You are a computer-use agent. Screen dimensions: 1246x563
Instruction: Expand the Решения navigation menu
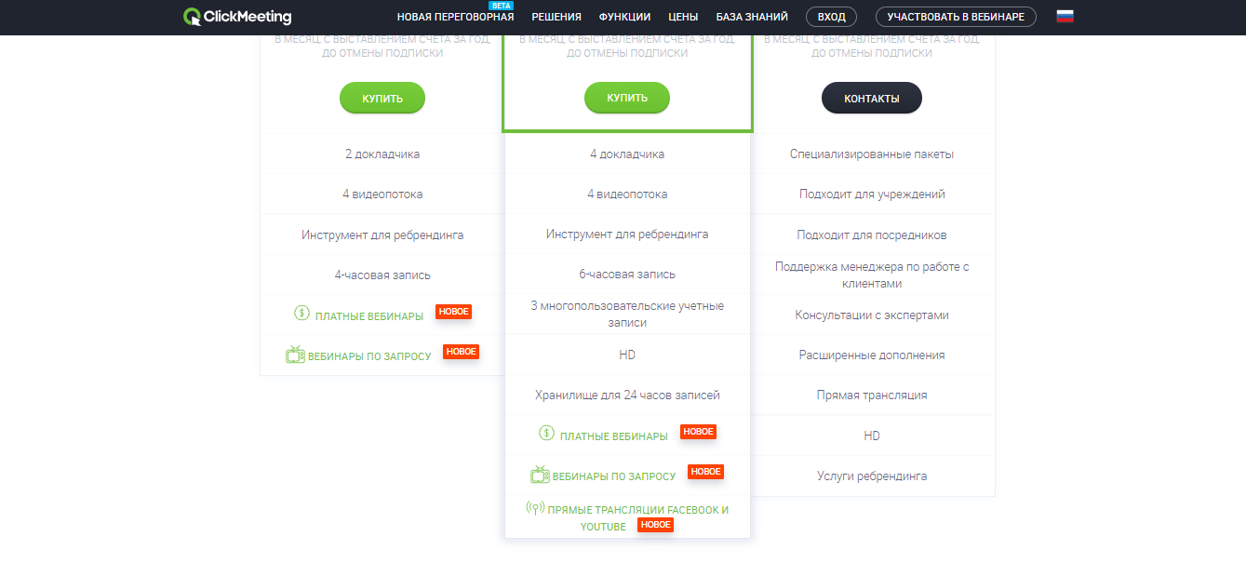tap(556, 18)
